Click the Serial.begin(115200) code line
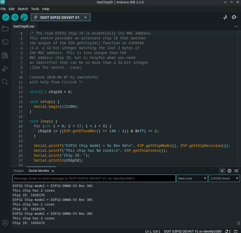The height and width of the screenshot is (233, 241). pyautogui.click(x=56, y=106)
